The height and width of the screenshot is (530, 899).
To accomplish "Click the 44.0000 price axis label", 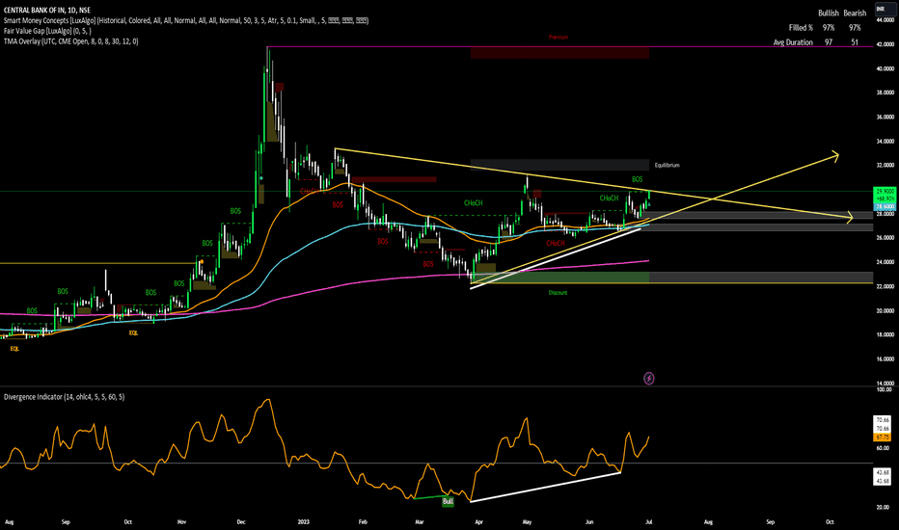I will (x=885, y=20).
